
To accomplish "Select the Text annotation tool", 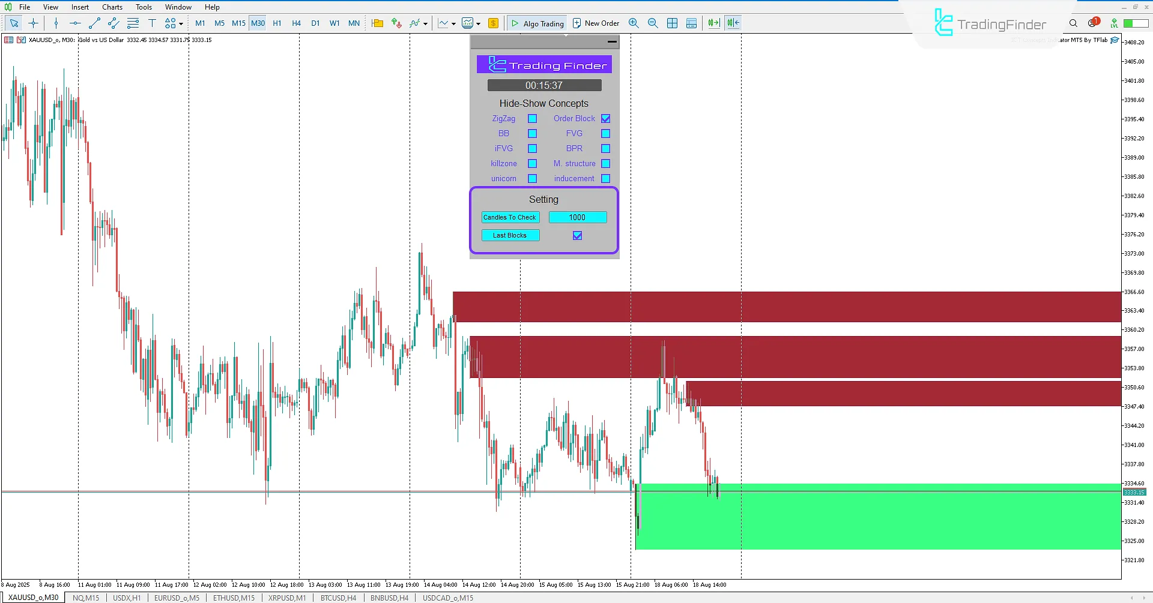I will tap(152, 23).
